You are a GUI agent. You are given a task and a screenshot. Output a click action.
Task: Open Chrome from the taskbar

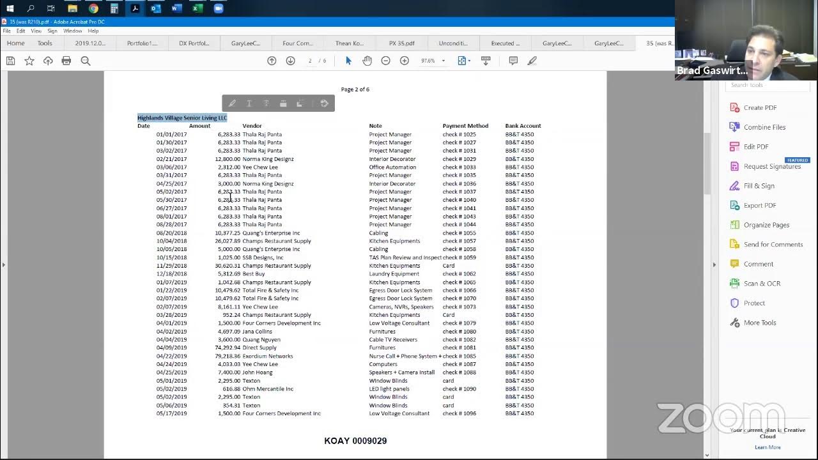point(93,8)
